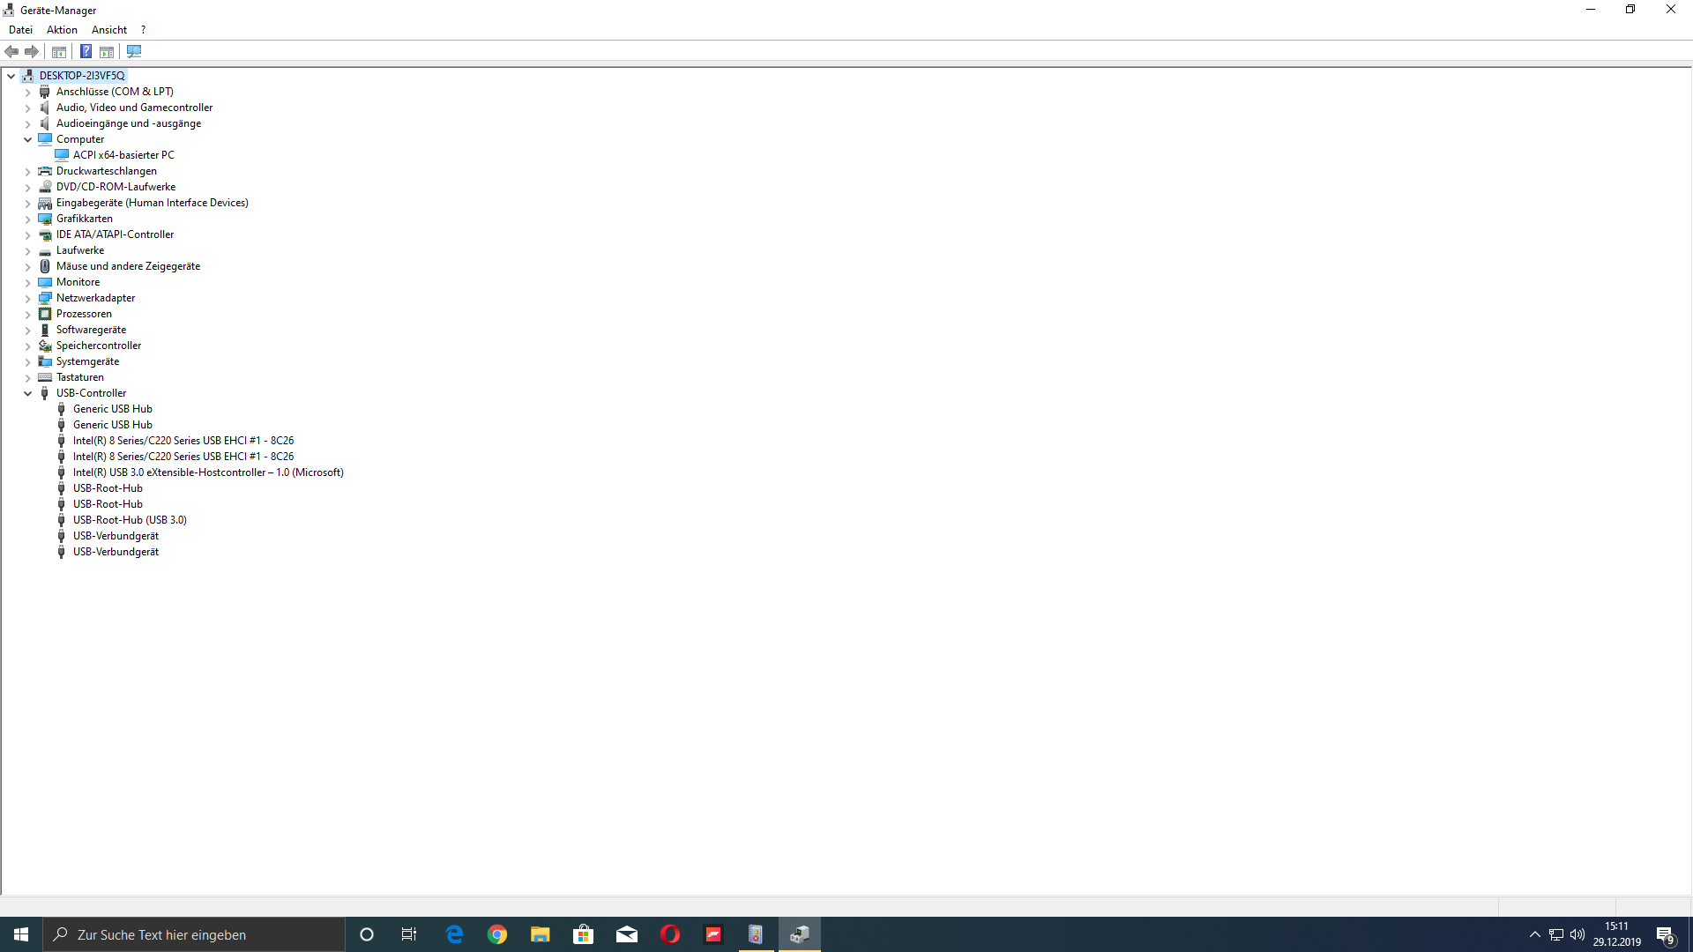Viewport: 1693px width, 952px height.
Task: Collapse the USB-Controller category
Action: 27,394
